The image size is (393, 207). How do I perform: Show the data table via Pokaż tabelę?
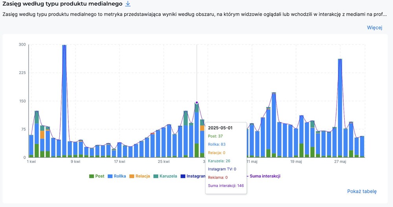362,191
